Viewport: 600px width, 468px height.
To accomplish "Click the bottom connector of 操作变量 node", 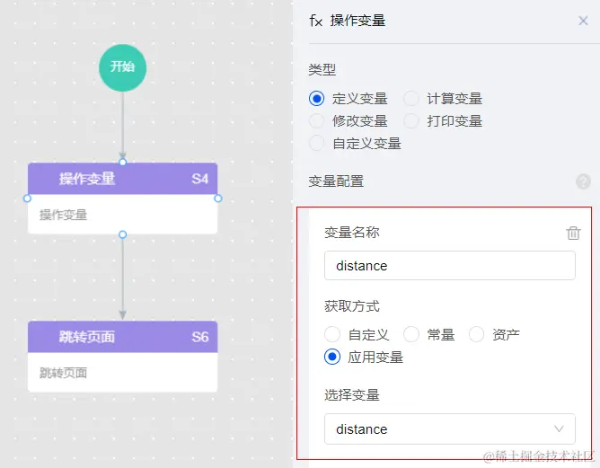I will pos(122,234).
